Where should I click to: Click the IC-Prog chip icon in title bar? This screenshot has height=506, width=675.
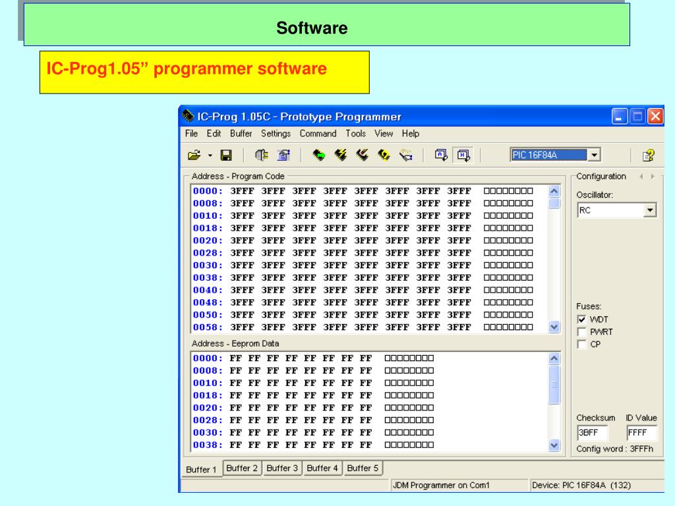pyautogui.click(x=188, y=116)
